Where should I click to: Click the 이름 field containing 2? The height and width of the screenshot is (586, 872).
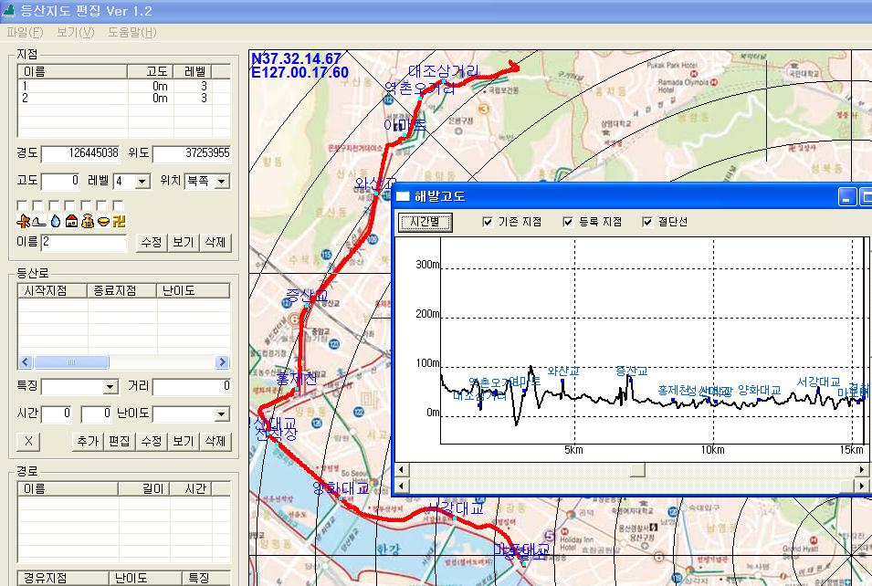pyautogui.click(x=84, y=242)
